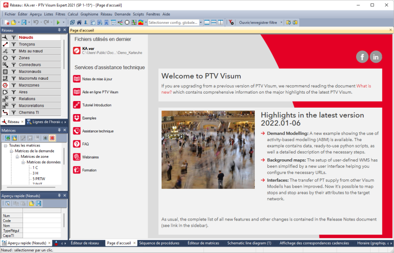
Task: Open the 'Ouvrir/enregistrer filtre' dropdown
Action: [x=281, y=22]
